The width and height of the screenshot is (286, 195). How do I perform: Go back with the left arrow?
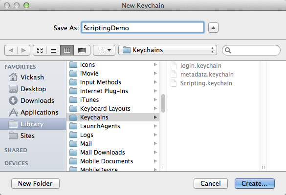pyautogui.click(x=11, y=50)
